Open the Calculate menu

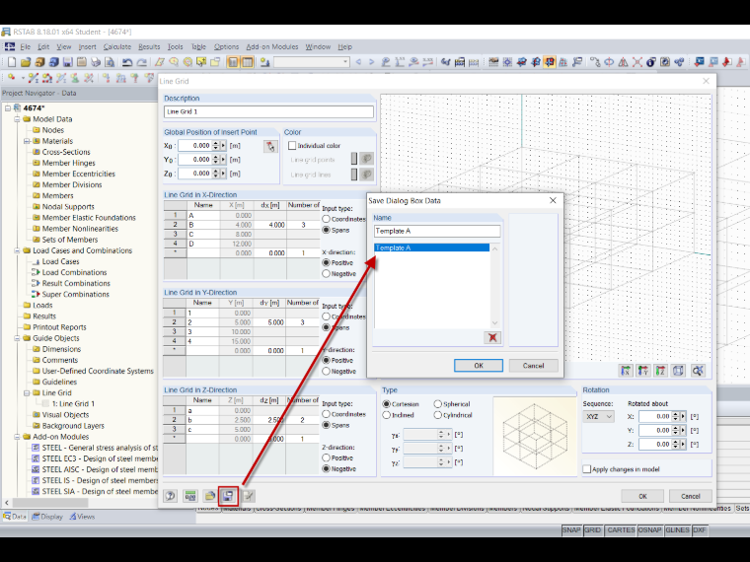point(116,47)
